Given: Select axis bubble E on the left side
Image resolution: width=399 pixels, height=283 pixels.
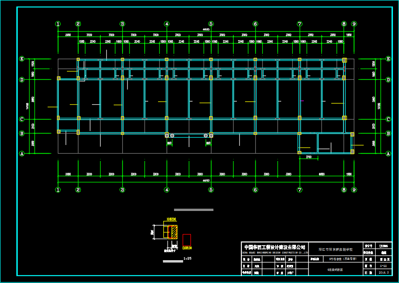Looking at the screenshot, I should point(22,59).
